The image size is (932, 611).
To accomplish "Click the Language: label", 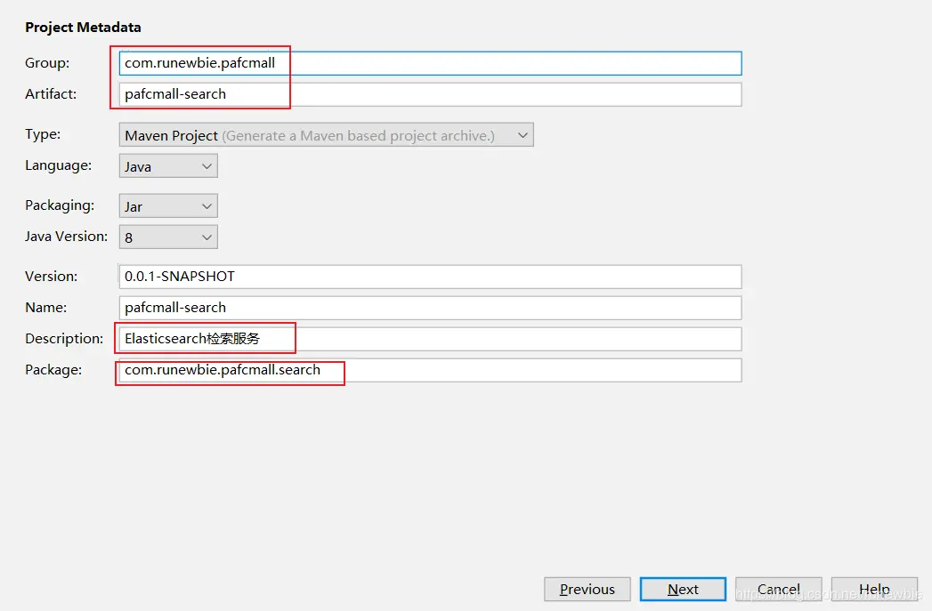I will 58,165.
